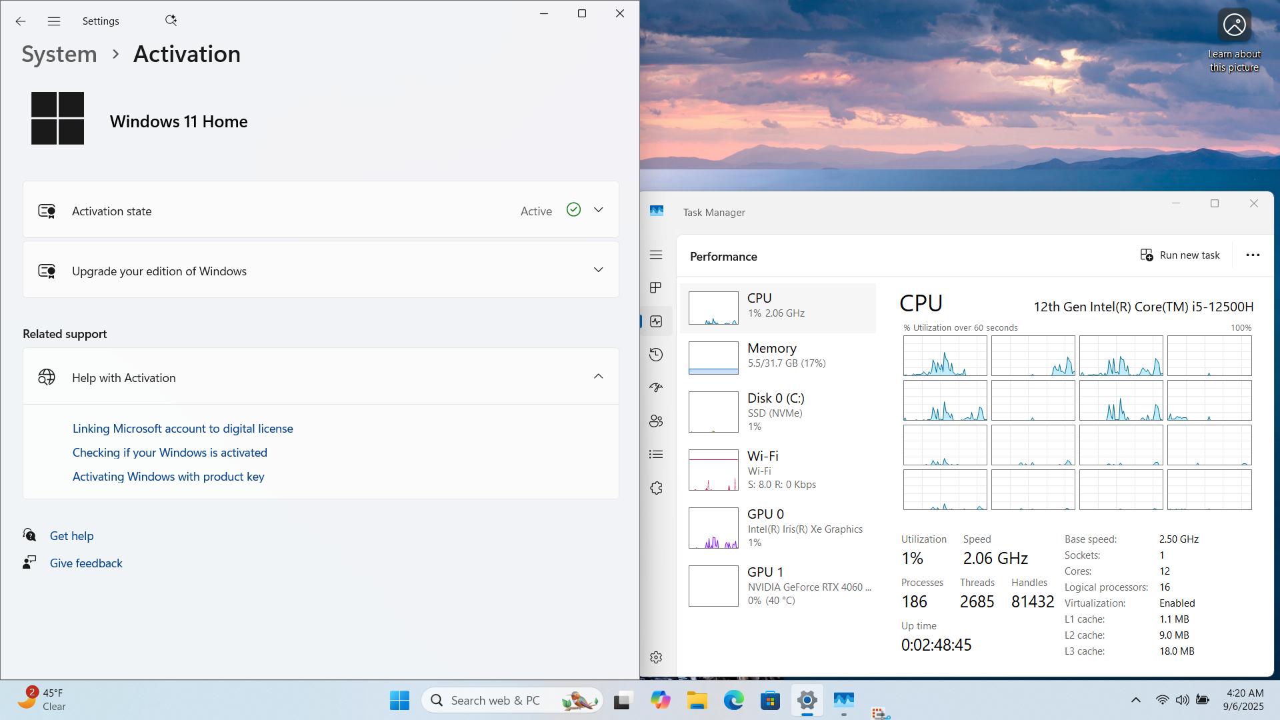
Task: Open the clock and date showing 4:20 AM
Action: click(x=1244, y=700)
